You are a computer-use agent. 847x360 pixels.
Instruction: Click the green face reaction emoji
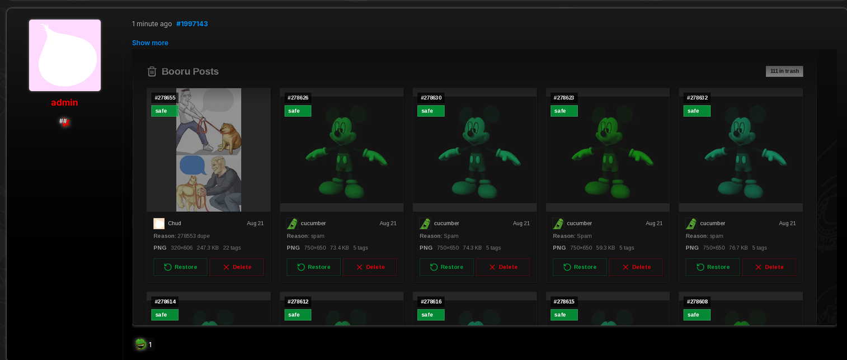(140, 344)
